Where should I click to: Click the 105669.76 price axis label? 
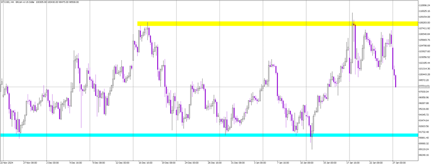pyautogui.click(x=424, y=40)
